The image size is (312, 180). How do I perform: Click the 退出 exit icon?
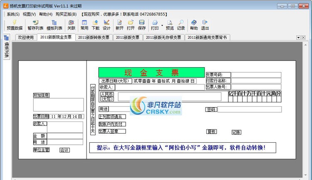205,22
